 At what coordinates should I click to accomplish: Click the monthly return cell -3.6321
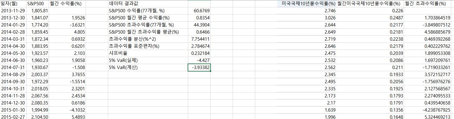tap(68, 25)
